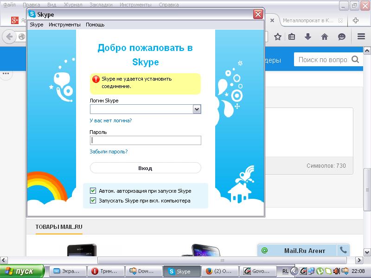Toggle 'Запускать Skype при вкл. компьютера' checkbox
This screenshot has width=371, height=278.
tap(93, 201)
